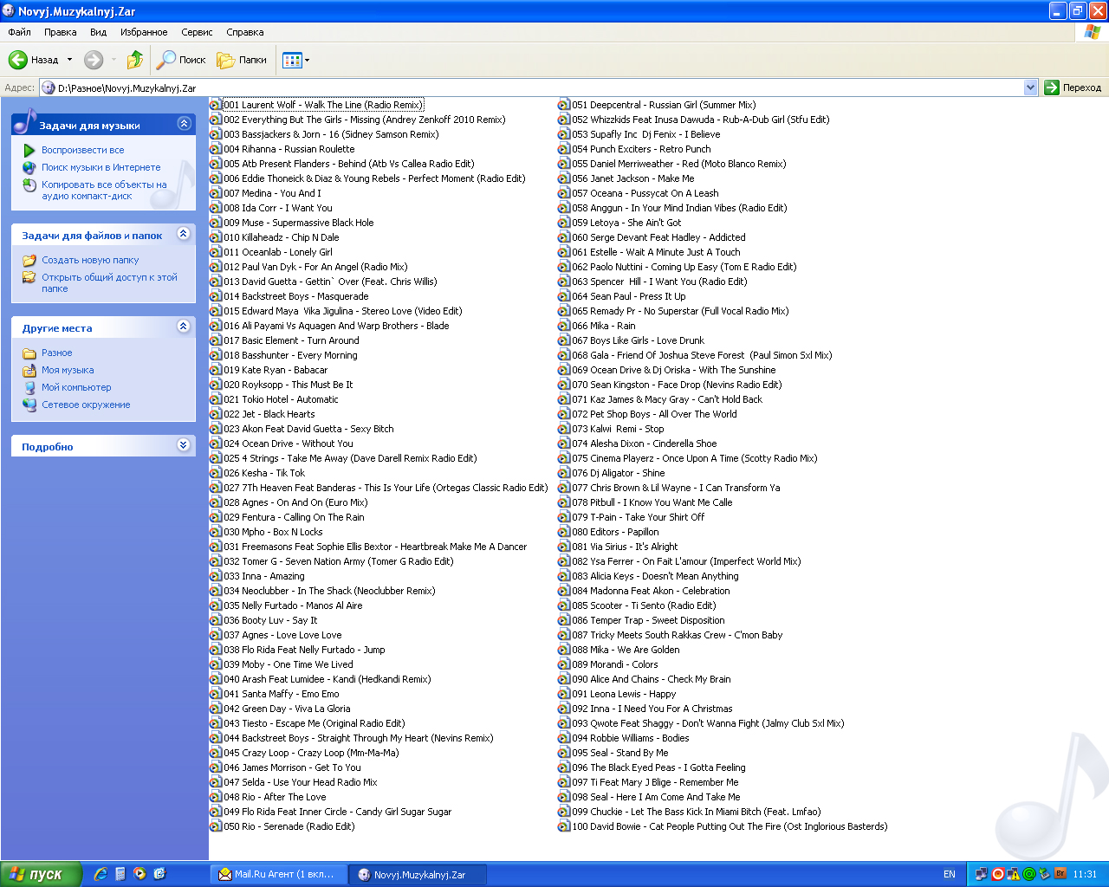Click 'Воспроизвести все' play all link

(x=82, y=150)
